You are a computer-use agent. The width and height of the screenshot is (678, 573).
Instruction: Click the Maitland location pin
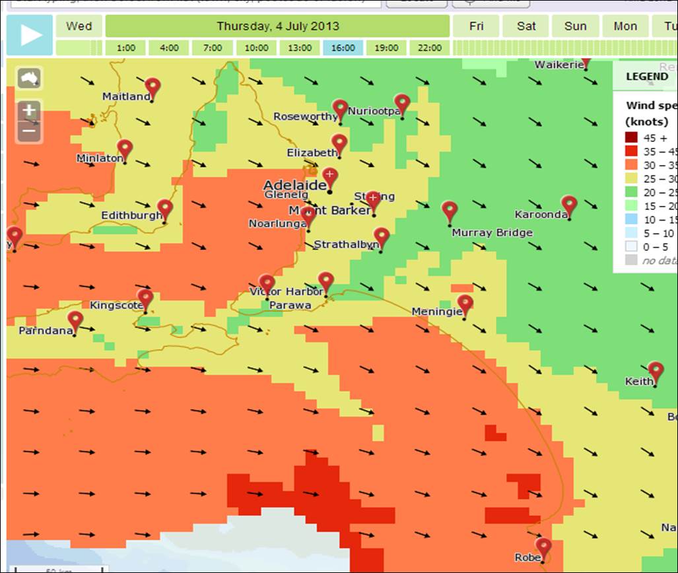coord(153,88)
